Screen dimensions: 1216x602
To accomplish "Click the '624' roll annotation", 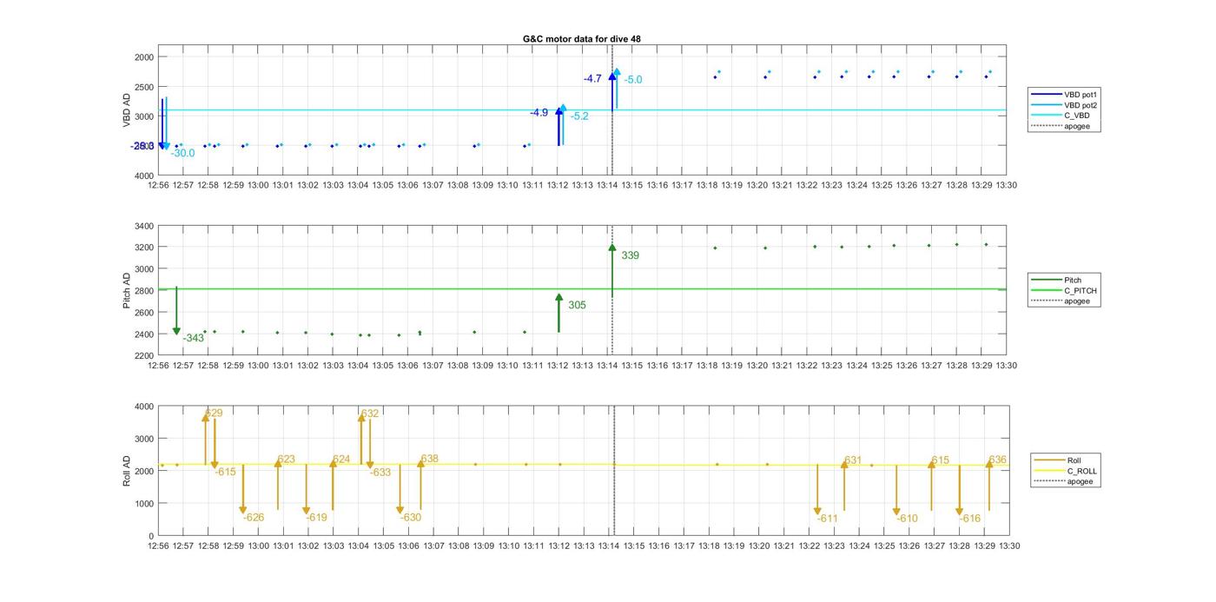I will (341, 460).
